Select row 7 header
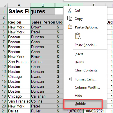Viewport: 113px width, 113px height. (x=3, y=42)
